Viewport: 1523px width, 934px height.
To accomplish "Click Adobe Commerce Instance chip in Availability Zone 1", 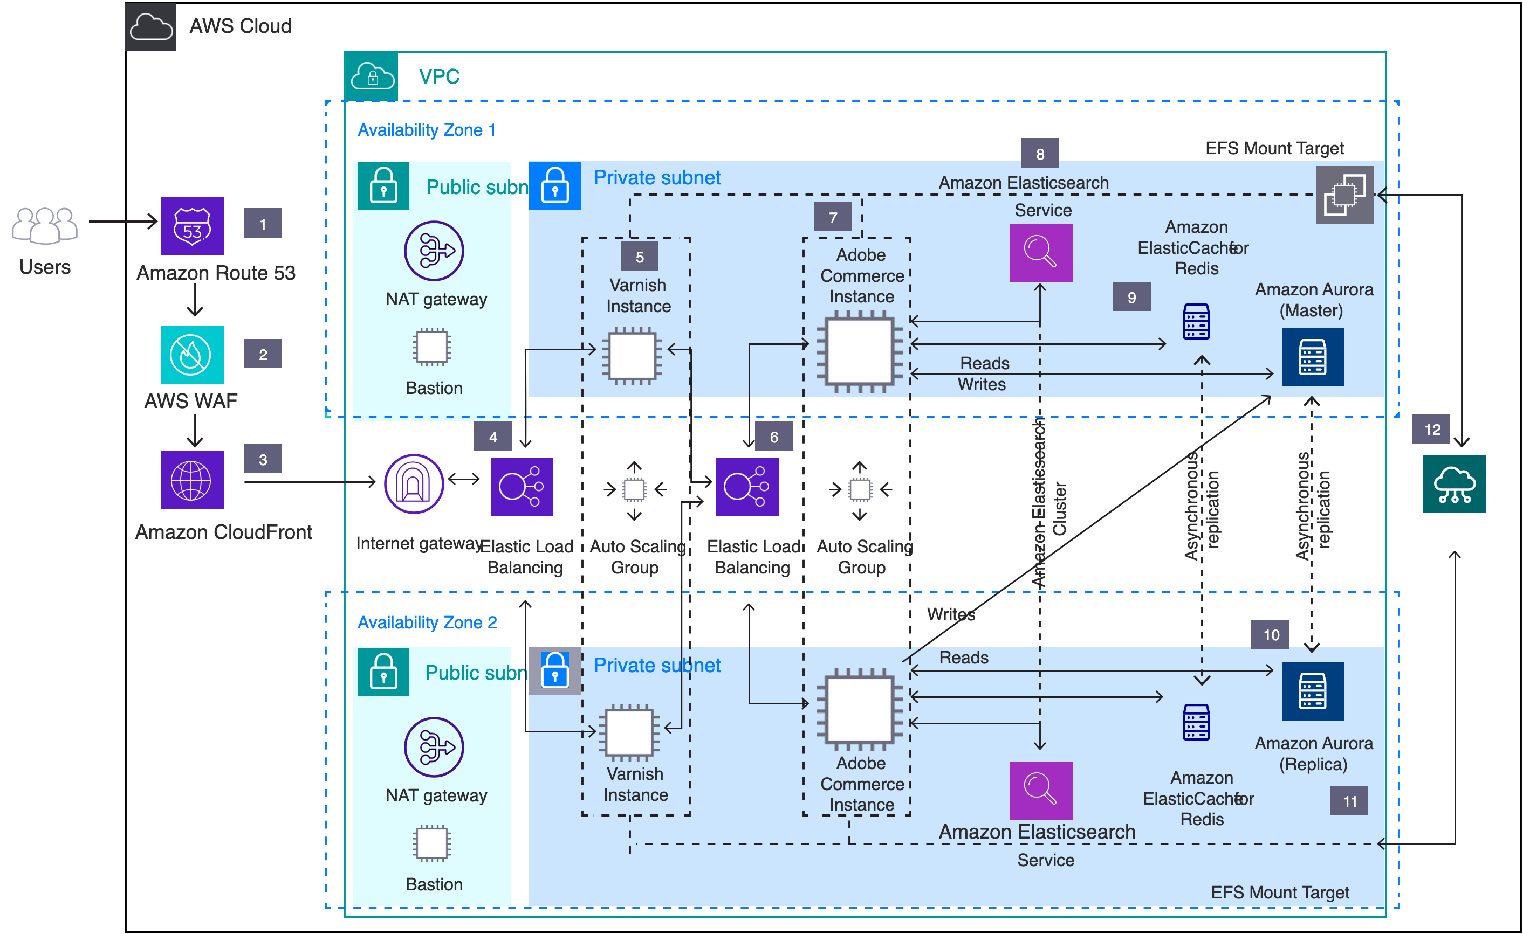I will pyautogui.click(x=860, y=351).
